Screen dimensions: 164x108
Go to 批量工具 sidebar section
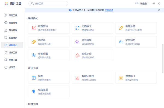tap(12, 60)
